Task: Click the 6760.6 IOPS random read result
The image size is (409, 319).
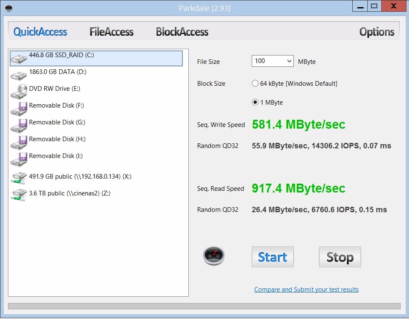Action: [x=319, y=210]
